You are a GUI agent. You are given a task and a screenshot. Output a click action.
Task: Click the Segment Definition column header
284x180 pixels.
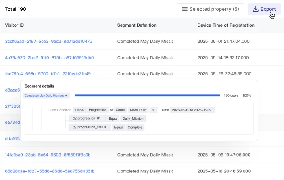(137, 25)
